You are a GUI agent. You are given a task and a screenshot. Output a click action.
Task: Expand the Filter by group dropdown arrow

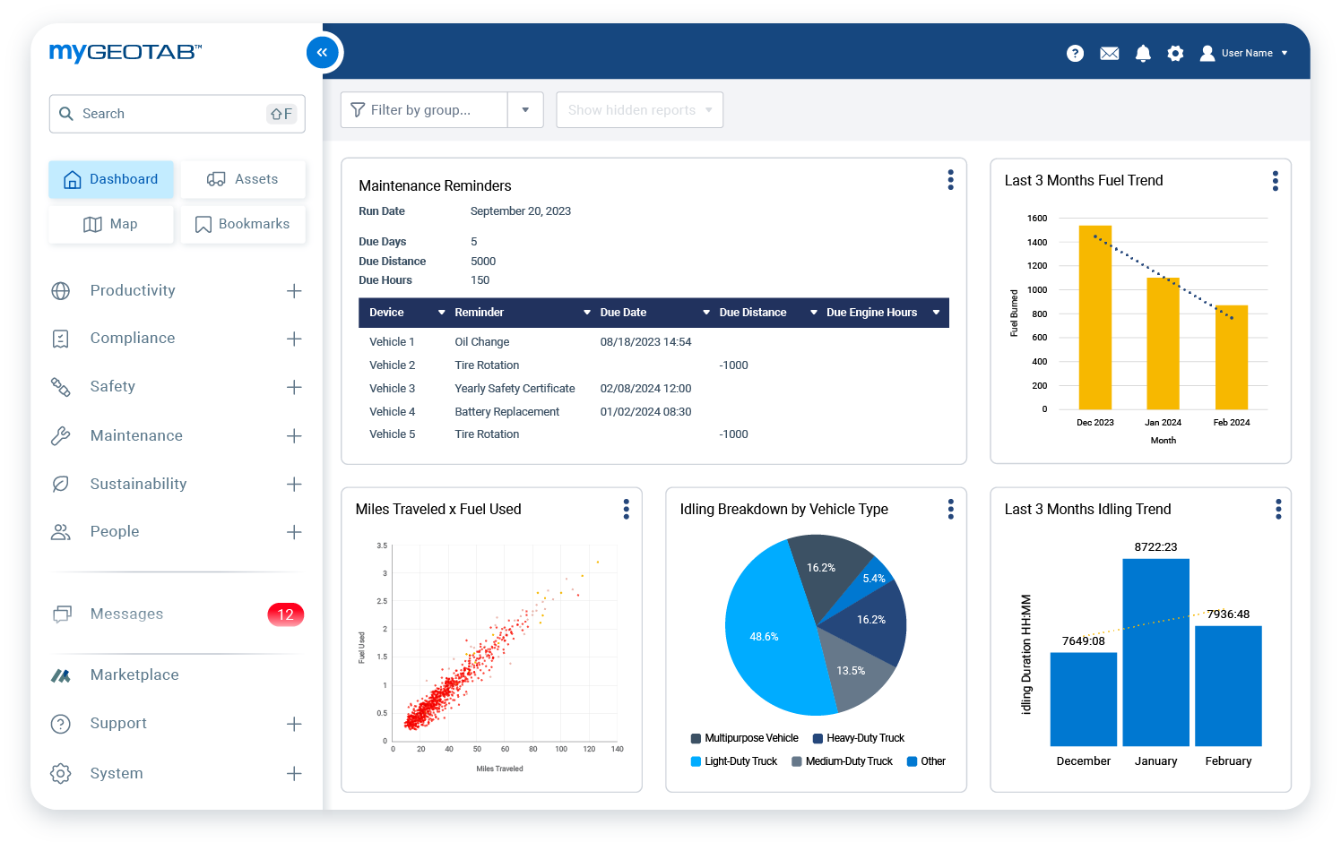coord(526,109)
